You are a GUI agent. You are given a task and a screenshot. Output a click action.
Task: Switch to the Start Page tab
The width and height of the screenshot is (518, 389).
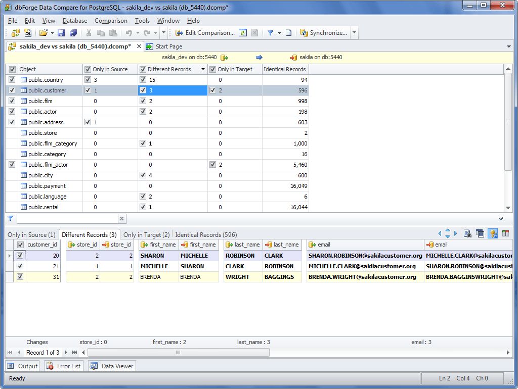coord(164,46)
